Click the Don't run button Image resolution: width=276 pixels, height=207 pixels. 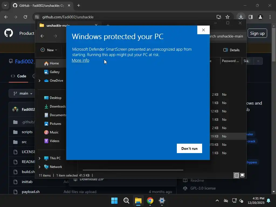[x=189, y=149]
